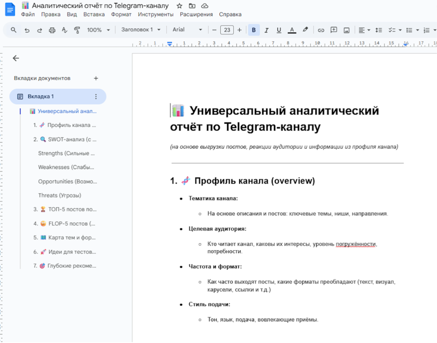Screen dimensions: 437x343
Task: Toggle italic formatting
Action: pos(266,30)
